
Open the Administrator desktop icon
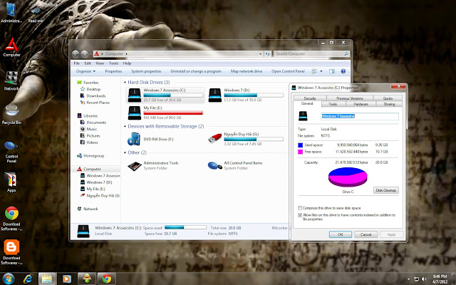tap(11, 12)
